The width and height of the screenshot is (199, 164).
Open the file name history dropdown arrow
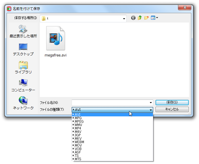[151, 103]
